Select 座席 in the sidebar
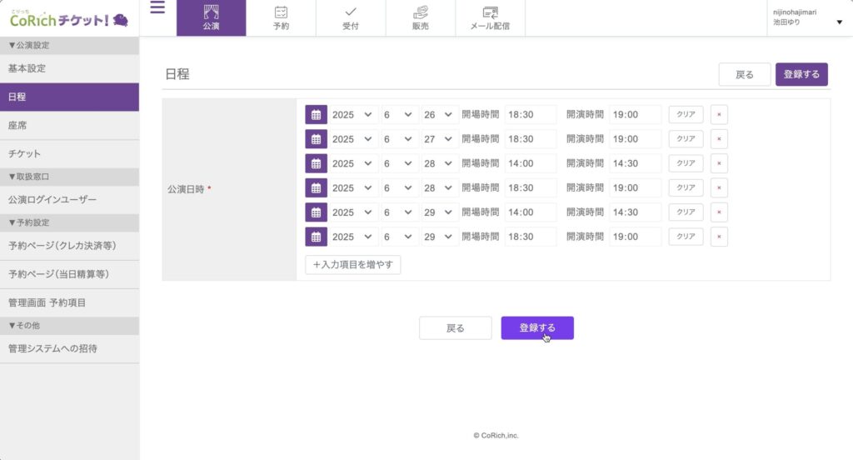Viewport: 853px width, 460px height. (69, 125)
